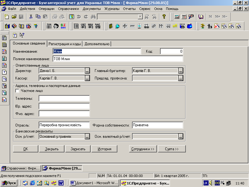Click into the Телефоны input field
This screenshot has height=187, width=249.
[x=64, y=98]
